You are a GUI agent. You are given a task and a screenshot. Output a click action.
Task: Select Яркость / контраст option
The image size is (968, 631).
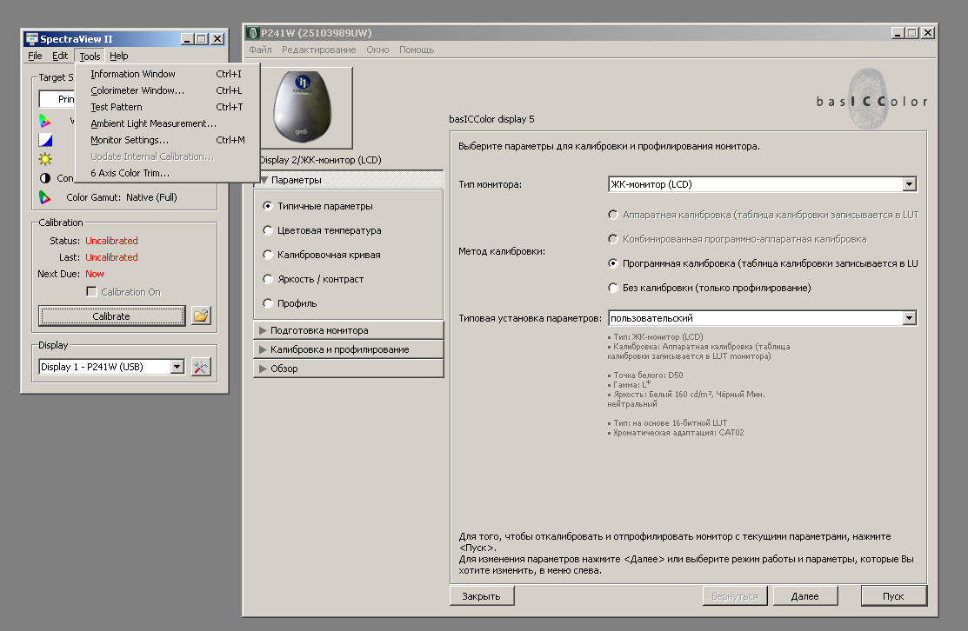tap(267, 279)
